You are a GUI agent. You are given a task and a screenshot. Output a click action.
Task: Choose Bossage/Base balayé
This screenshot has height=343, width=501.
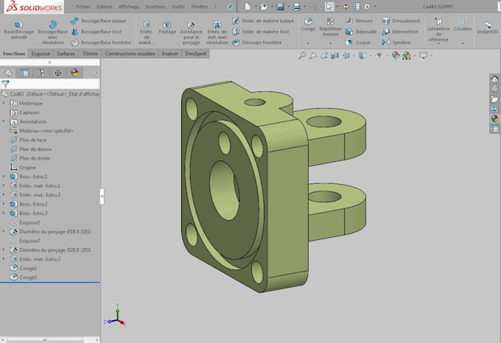[99, 21]
